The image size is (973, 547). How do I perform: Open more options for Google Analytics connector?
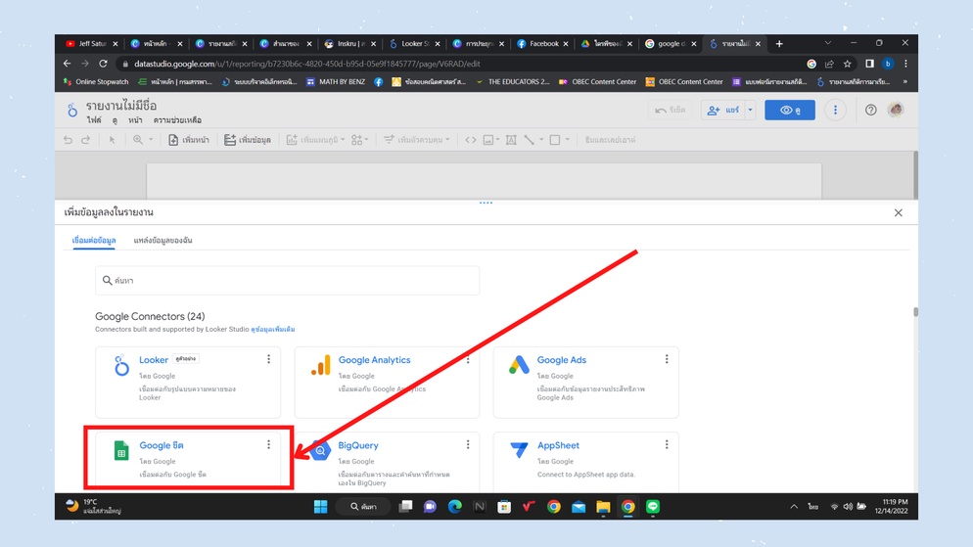468,359
